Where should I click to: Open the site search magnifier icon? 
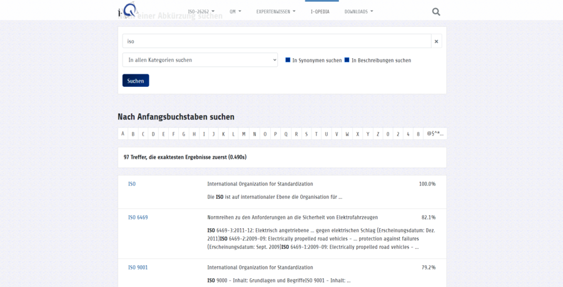pos(436,11)
